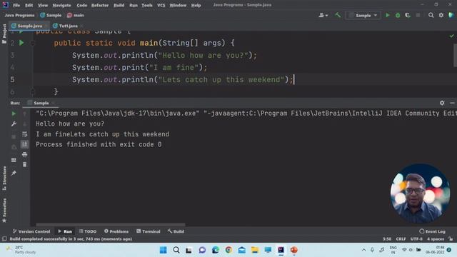This screenshot has width=457, height=257.
Task: Start debugging with the bug icon
Action: tap(398, 15)
